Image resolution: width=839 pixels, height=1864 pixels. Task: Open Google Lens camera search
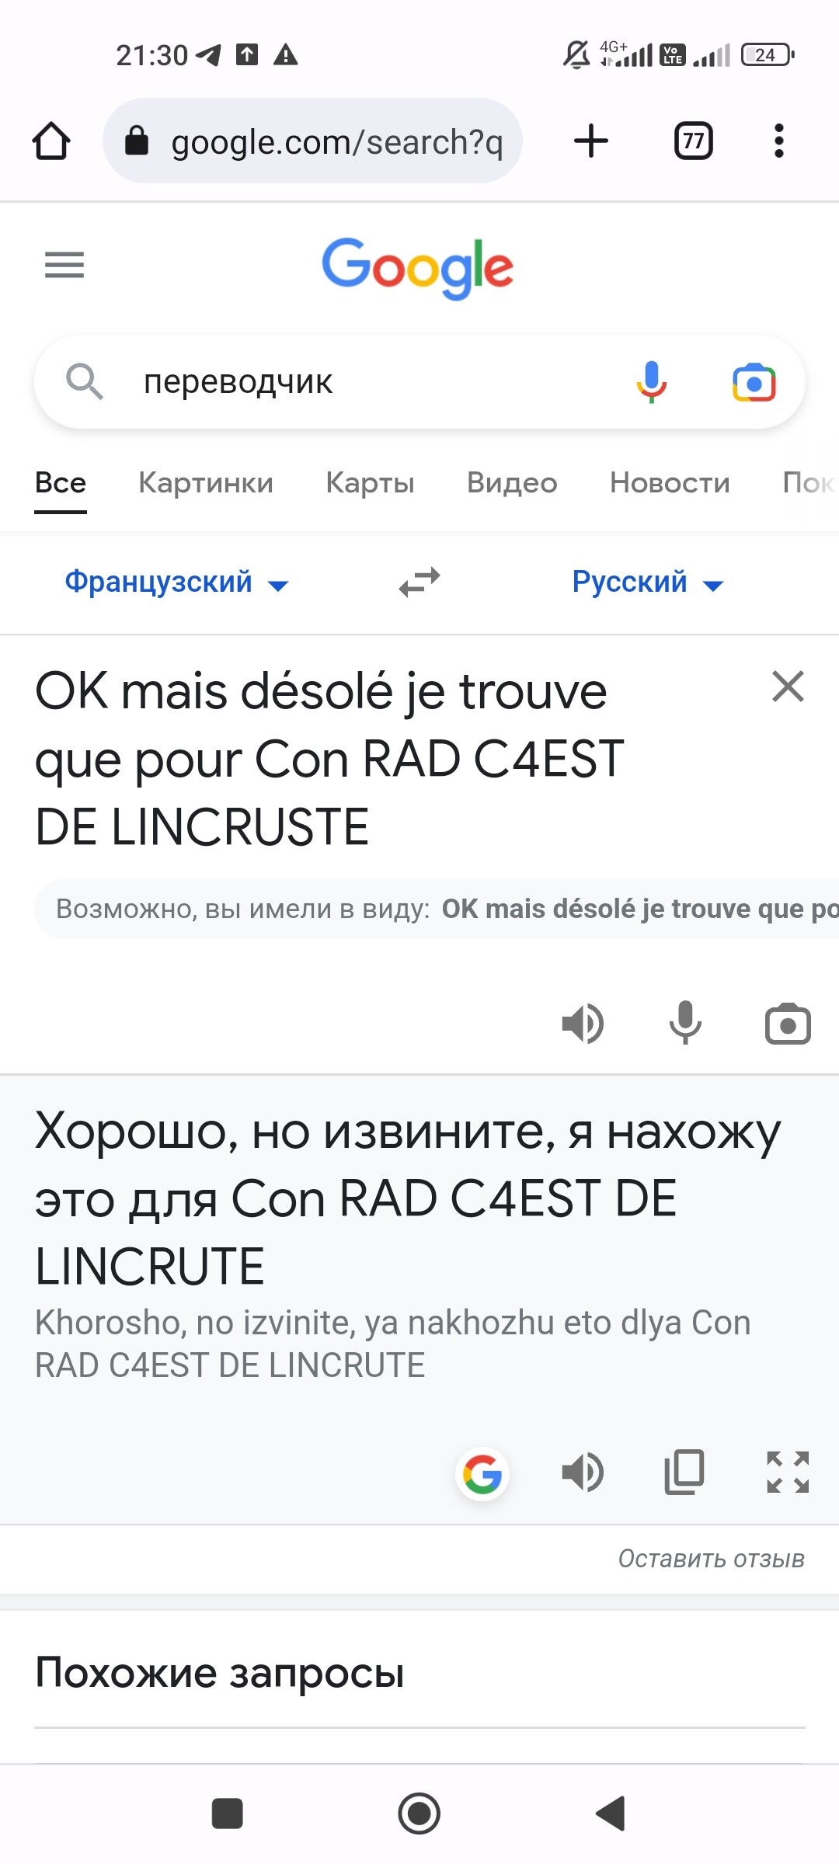[754, 382]
